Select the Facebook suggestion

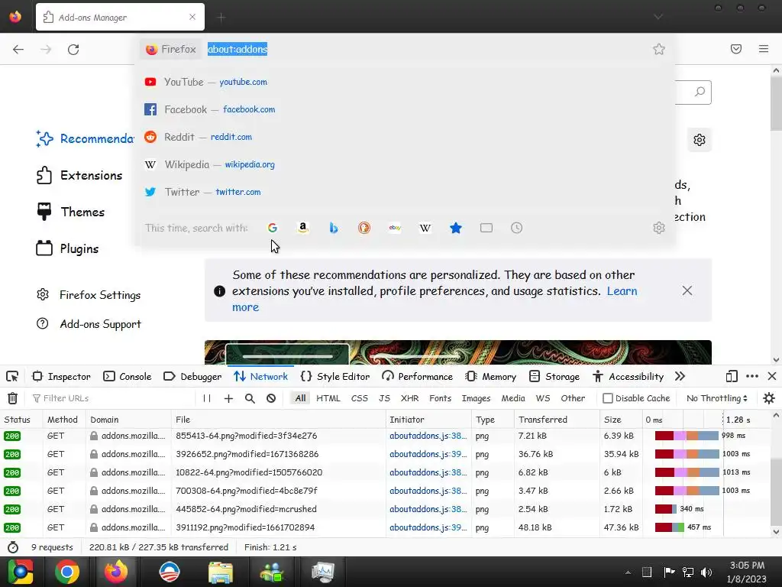pyautogui.click(x=405, y=109)
